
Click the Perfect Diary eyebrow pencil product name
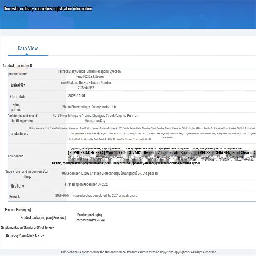coord(90,74)
